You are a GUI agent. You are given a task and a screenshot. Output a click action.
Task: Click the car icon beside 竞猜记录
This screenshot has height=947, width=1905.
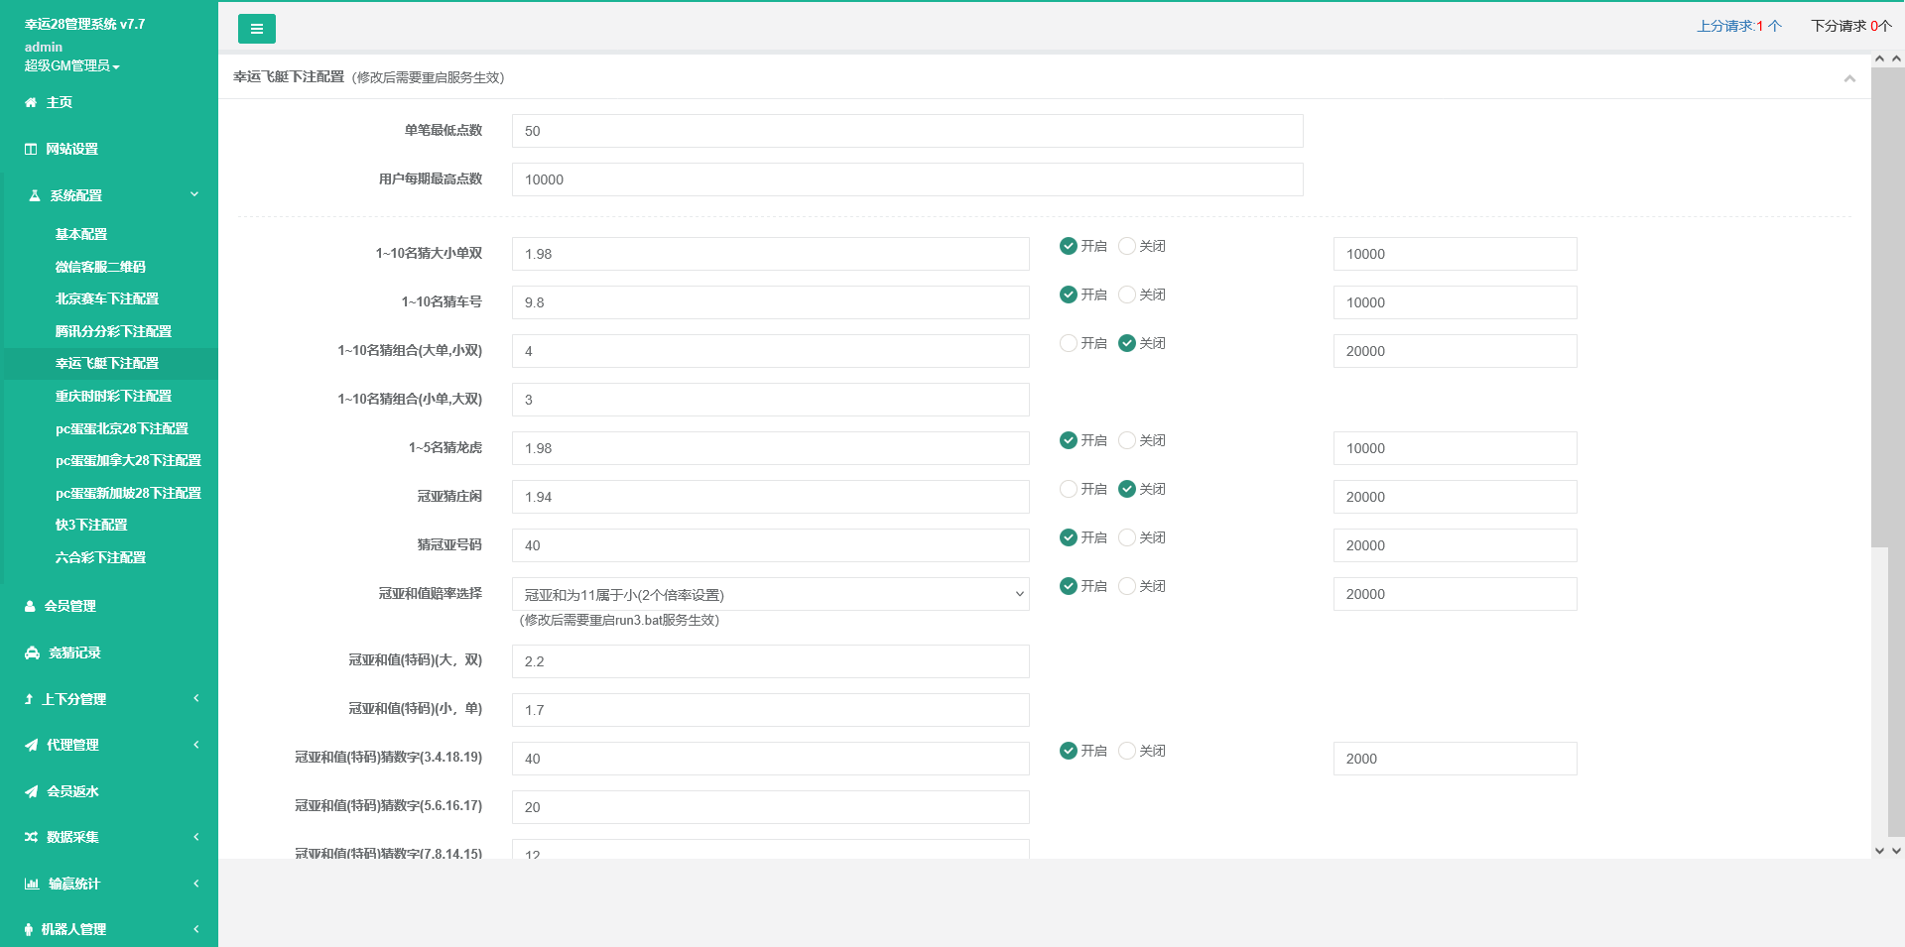(x=32, y=652)
